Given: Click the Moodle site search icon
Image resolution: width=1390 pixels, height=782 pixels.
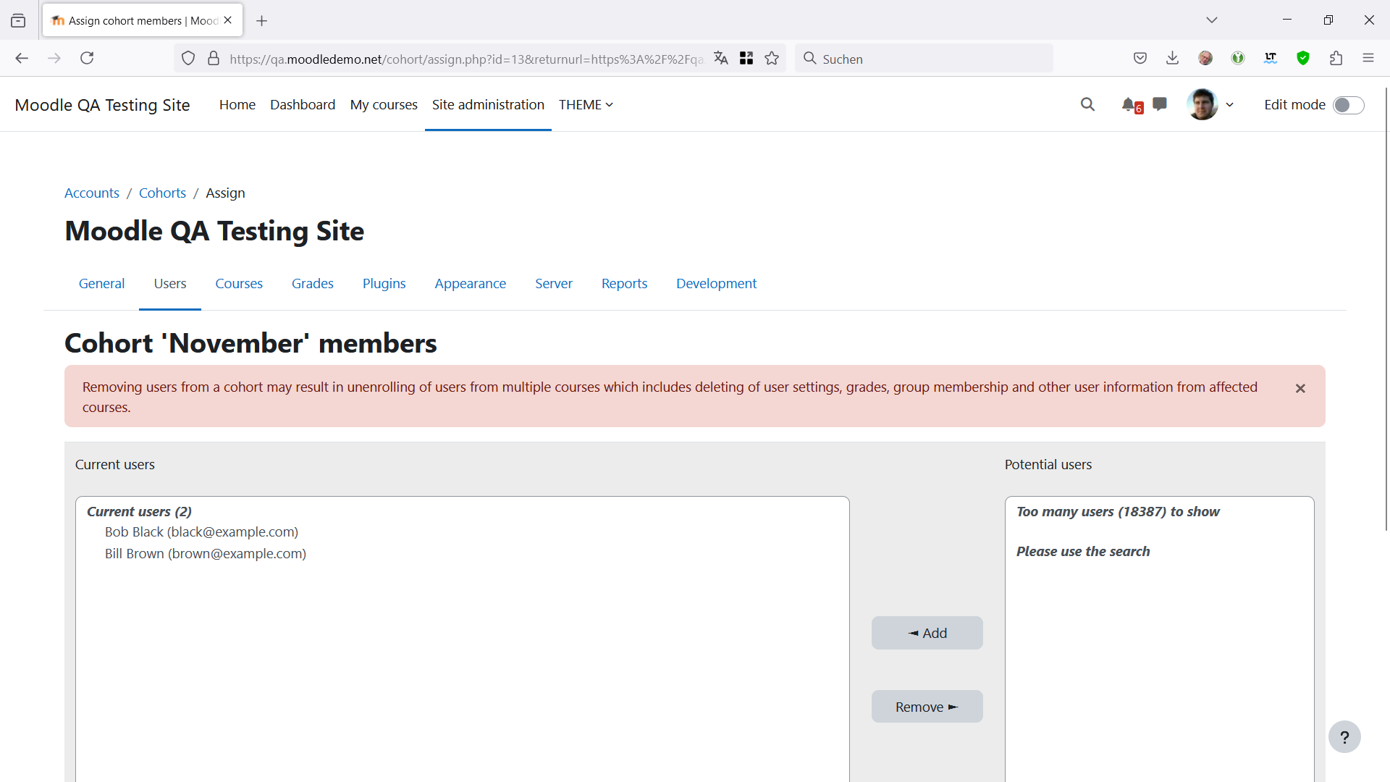Looking at the screenshot, I should (x=1087, y=105).
